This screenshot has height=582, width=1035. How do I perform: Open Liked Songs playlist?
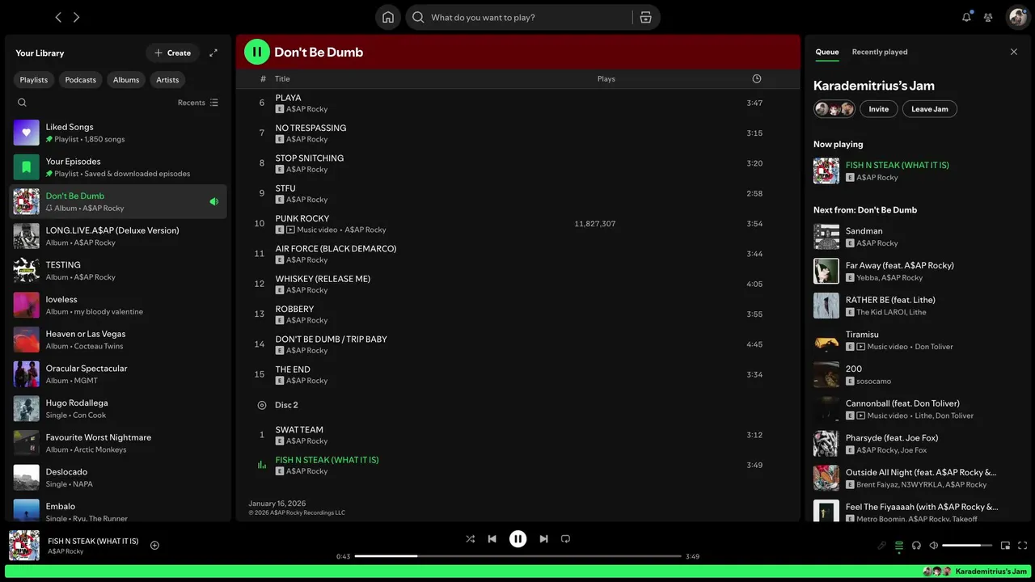[118, 133]
